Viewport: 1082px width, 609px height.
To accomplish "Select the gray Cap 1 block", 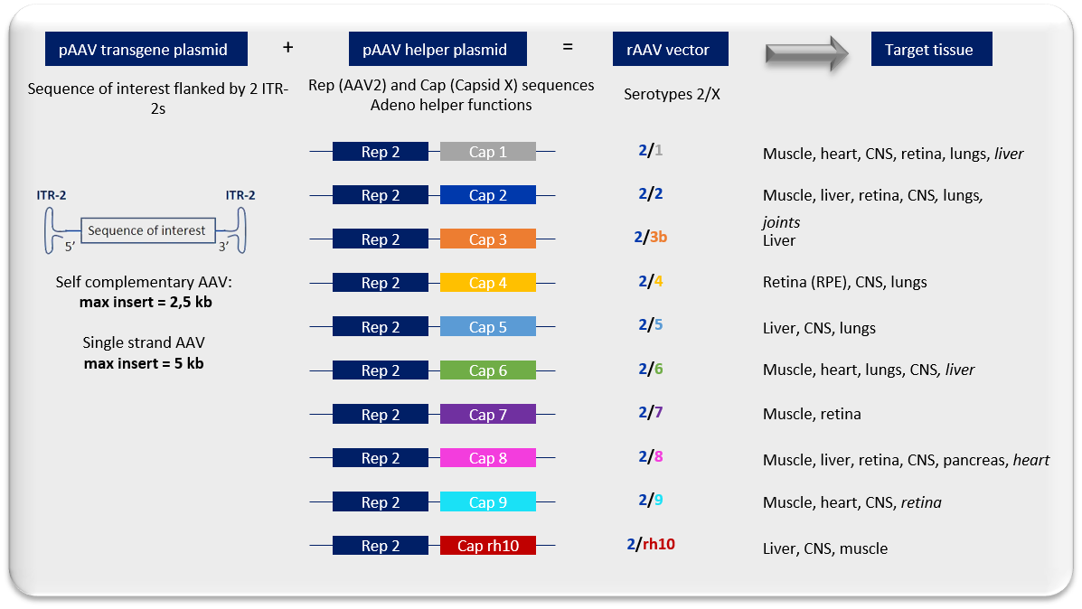I will point(487,152).
